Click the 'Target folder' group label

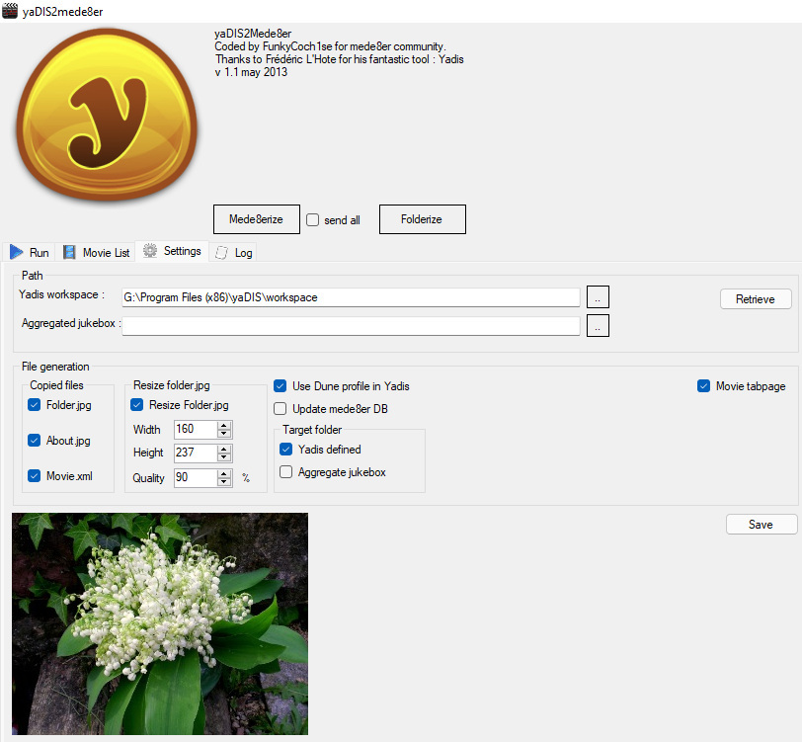(312, 430)
